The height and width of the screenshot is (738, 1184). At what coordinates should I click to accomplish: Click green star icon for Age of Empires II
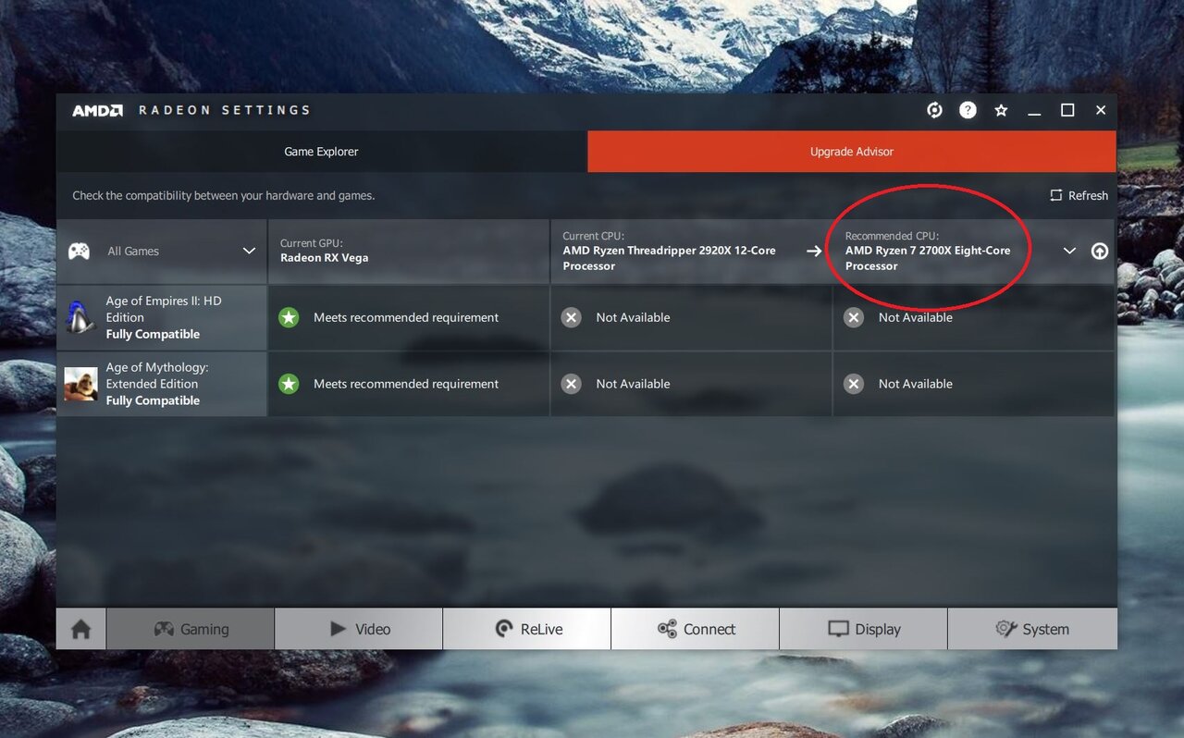tap(290, 317)
